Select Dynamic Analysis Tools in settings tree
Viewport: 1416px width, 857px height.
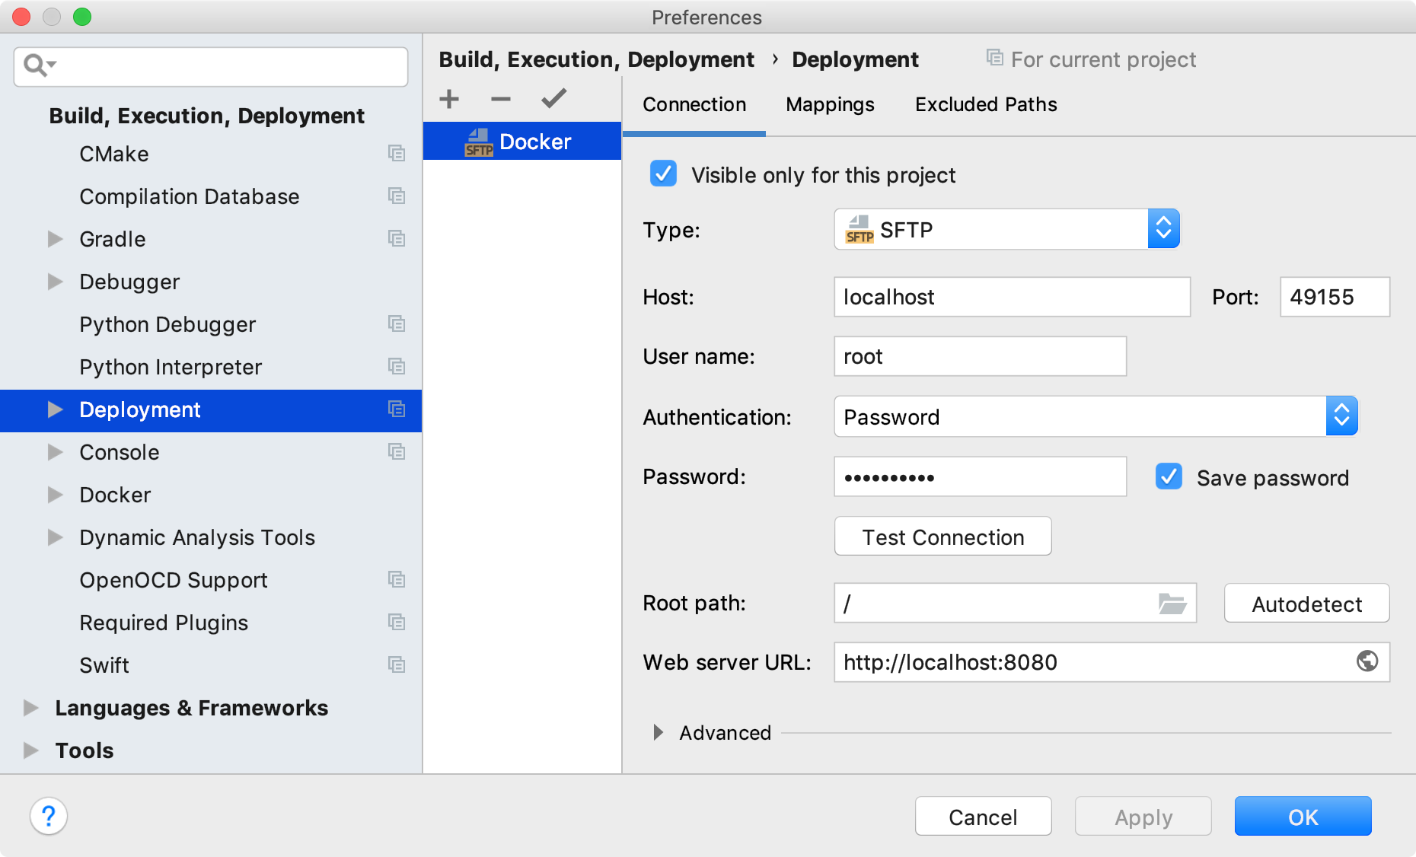coord(211,537)
